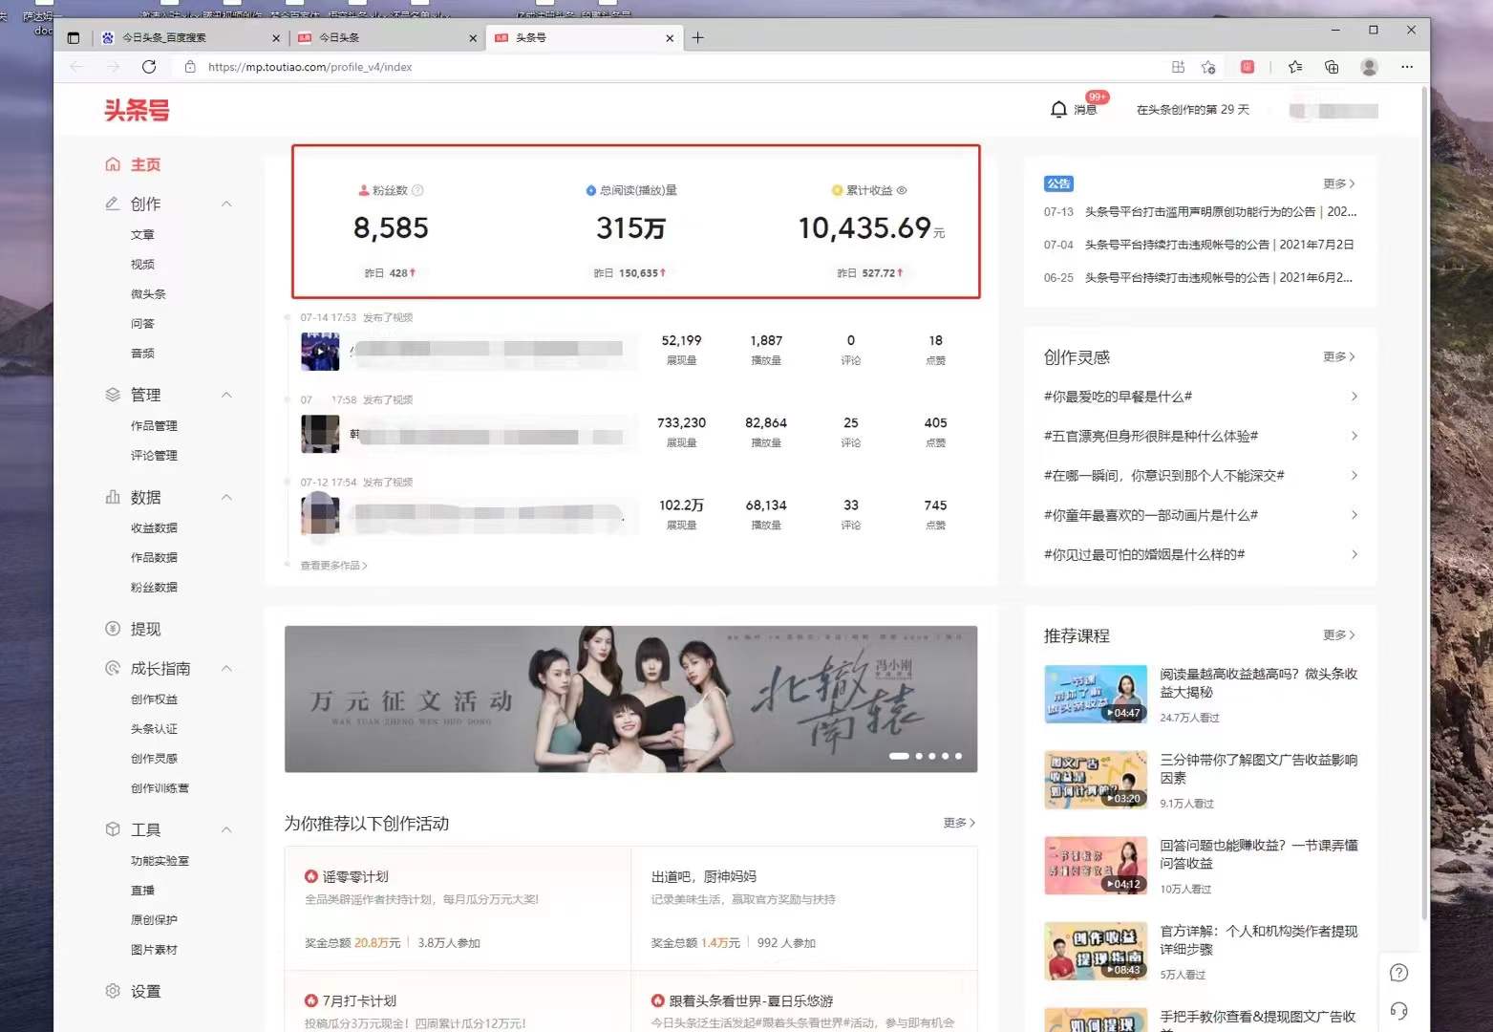Viewport: 1493px width, 1032px height.
Task: Click the 提现 coin icon in sidebar
Action: (113, 629)
